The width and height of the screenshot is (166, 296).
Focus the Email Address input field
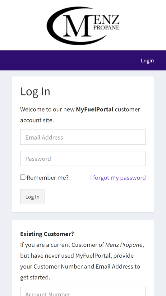83,137
